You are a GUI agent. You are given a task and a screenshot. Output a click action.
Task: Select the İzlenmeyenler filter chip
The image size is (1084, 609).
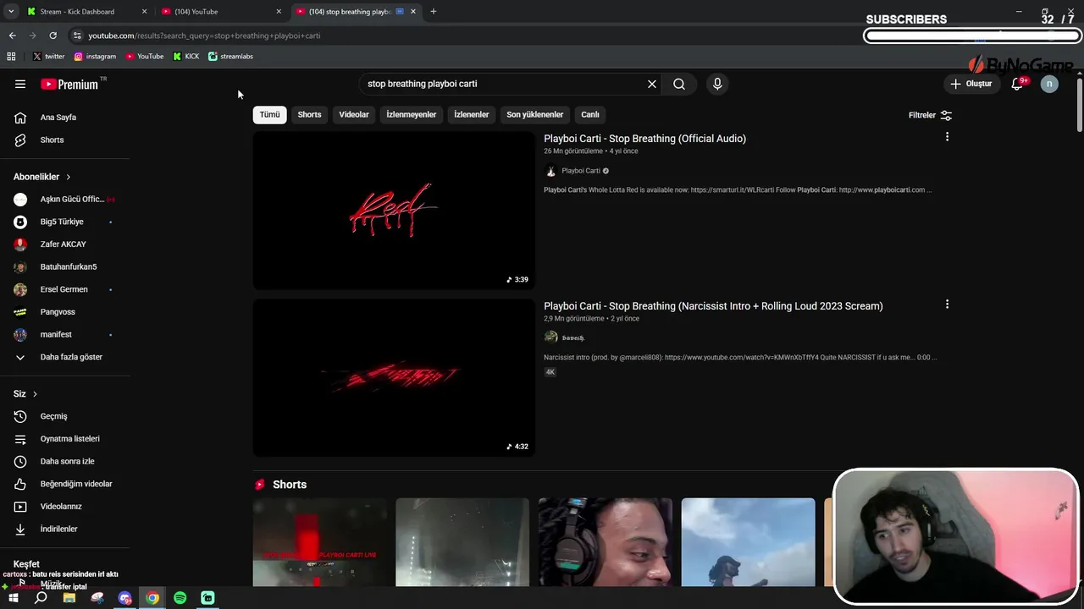tap(412, 114)
